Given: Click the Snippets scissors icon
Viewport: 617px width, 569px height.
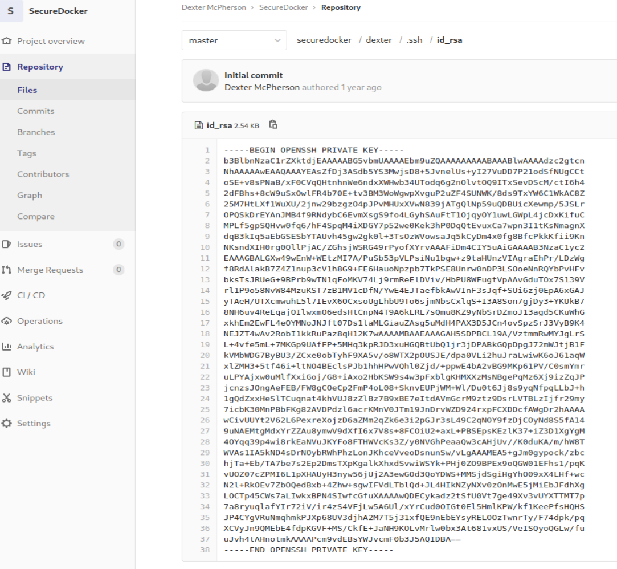Looking at the screenshot, I should pos(7,398).
